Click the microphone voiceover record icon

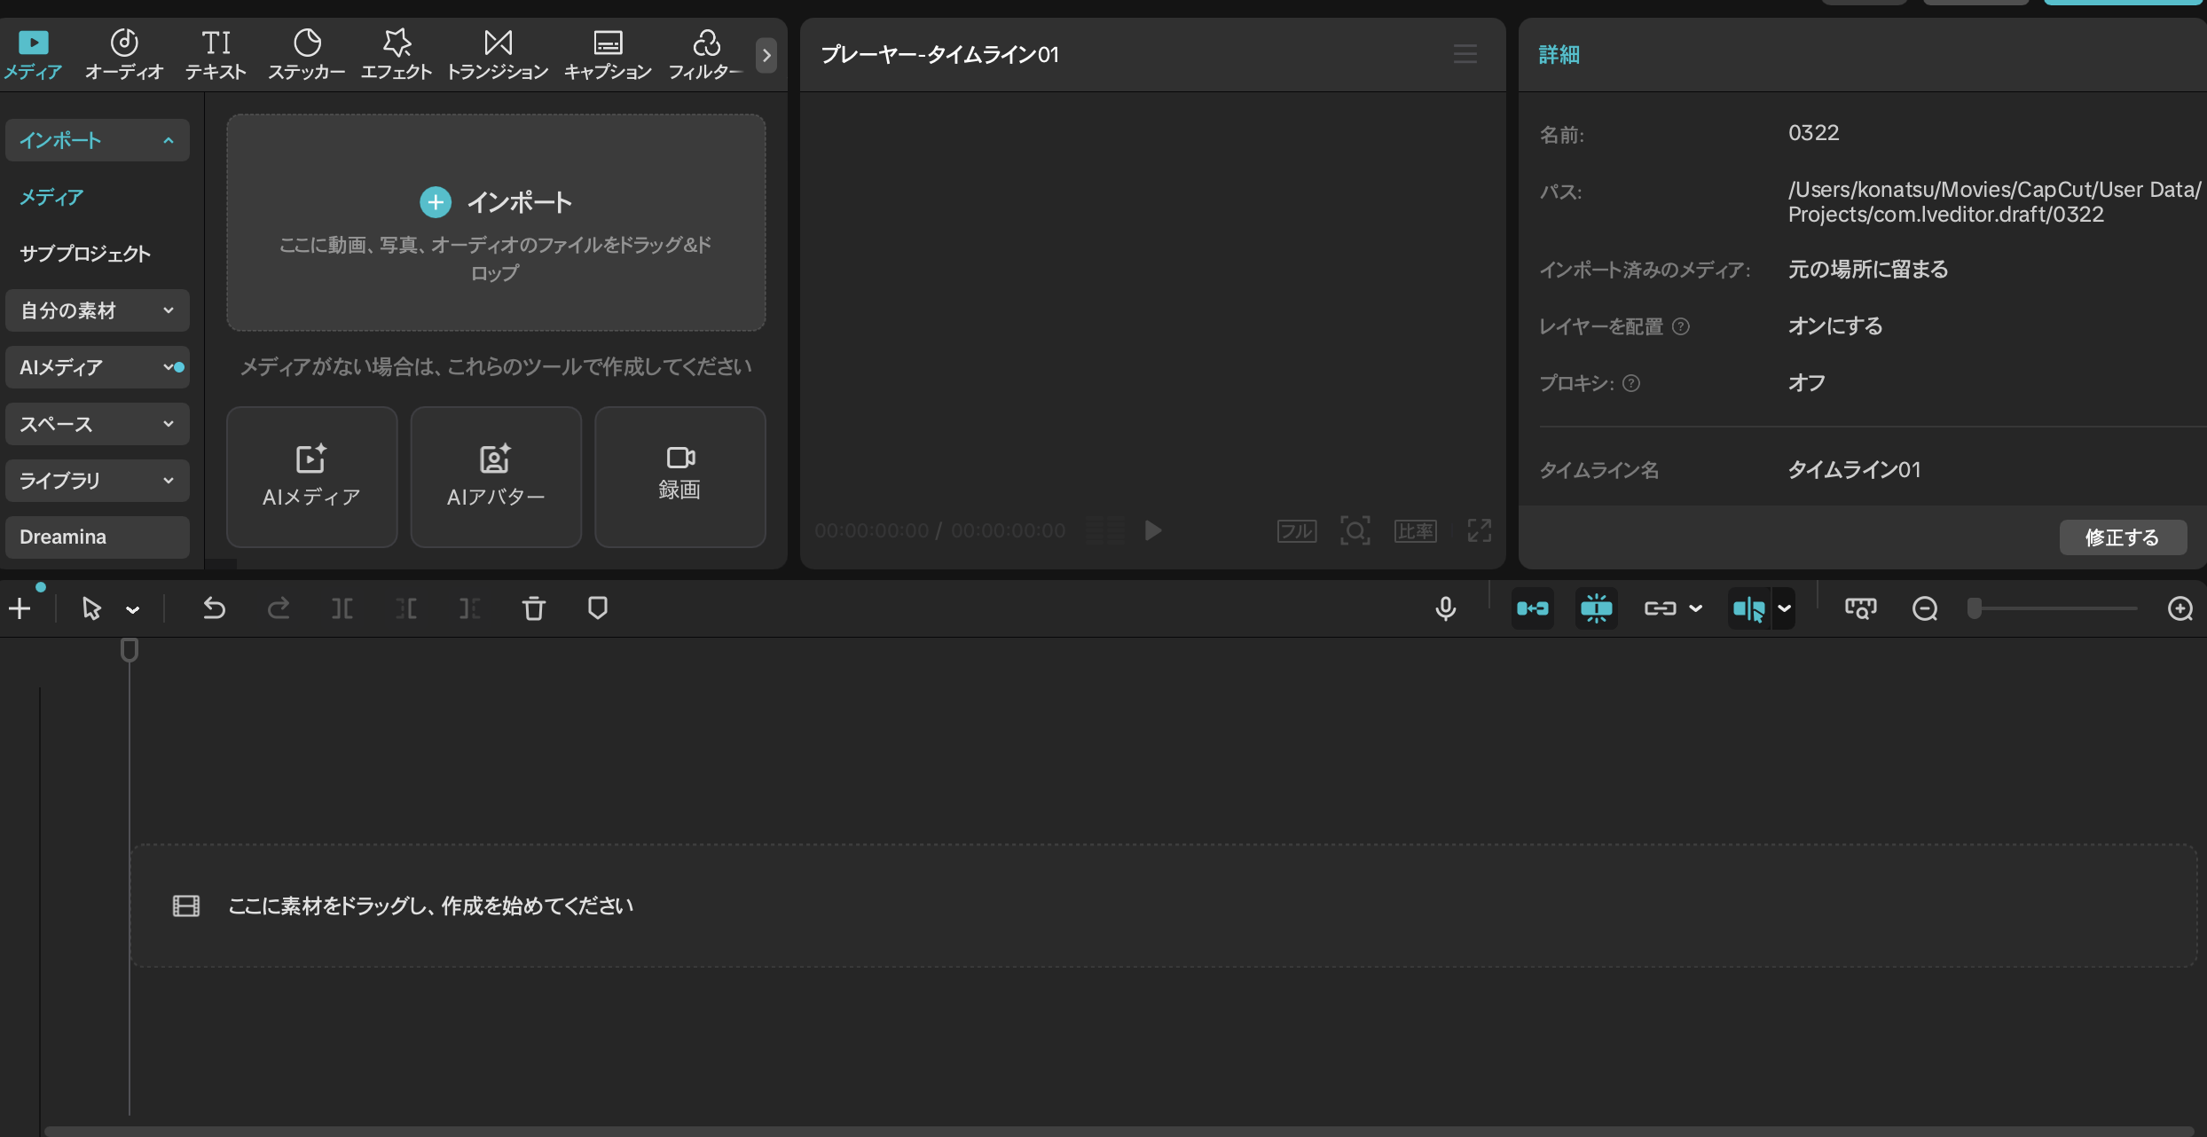point(1445,608)
